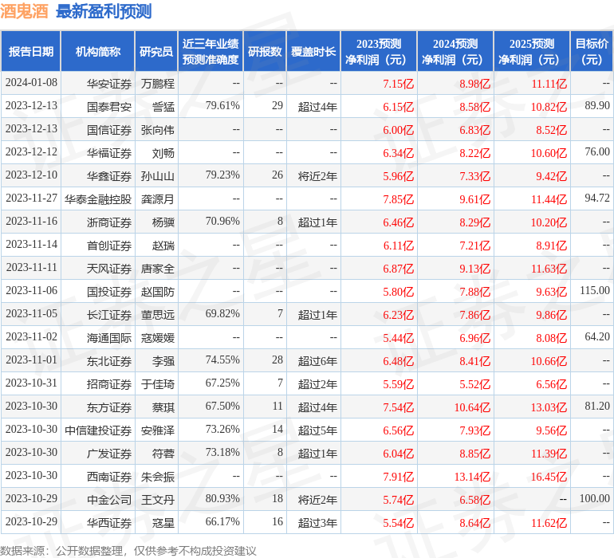Click the 11.63亿 profit forecast value
This screenshot has width=614, height=558.
[549, 269]
